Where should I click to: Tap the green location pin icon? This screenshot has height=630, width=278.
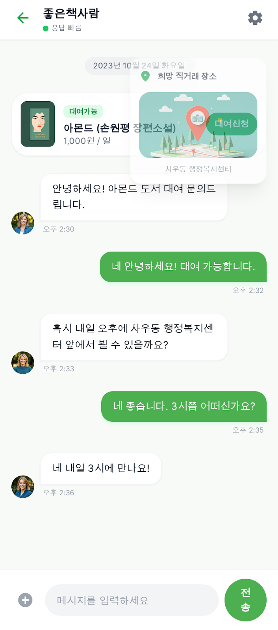point(145,76)
